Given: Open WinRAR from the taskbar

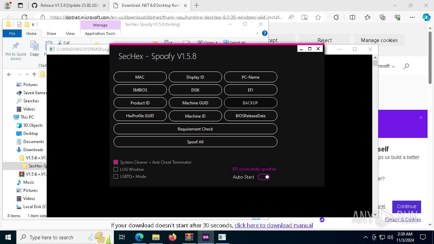Looking at the screenshot, I should point(189,237).
